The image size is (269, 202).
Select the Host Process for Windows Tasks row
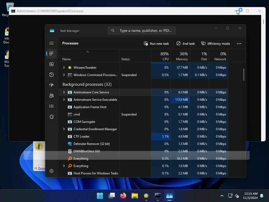click(x=143, y=173)
